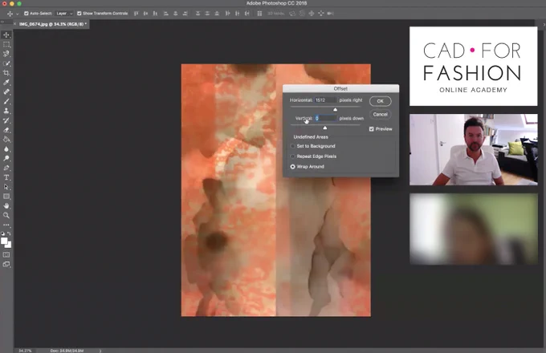Screen dimensions: 546x353
Task: Toggle the Auto-Select checkbox
Action: [x=26, y=13]
